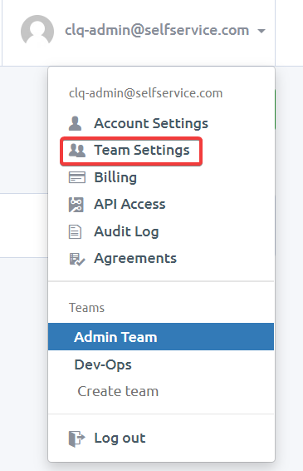
Task: Open Agreements from the menu
Action: (x=135, y=259)
